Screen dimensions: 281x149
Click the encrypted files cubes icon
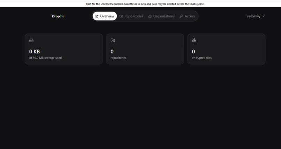pyautogui.click(x=194, y=40)
